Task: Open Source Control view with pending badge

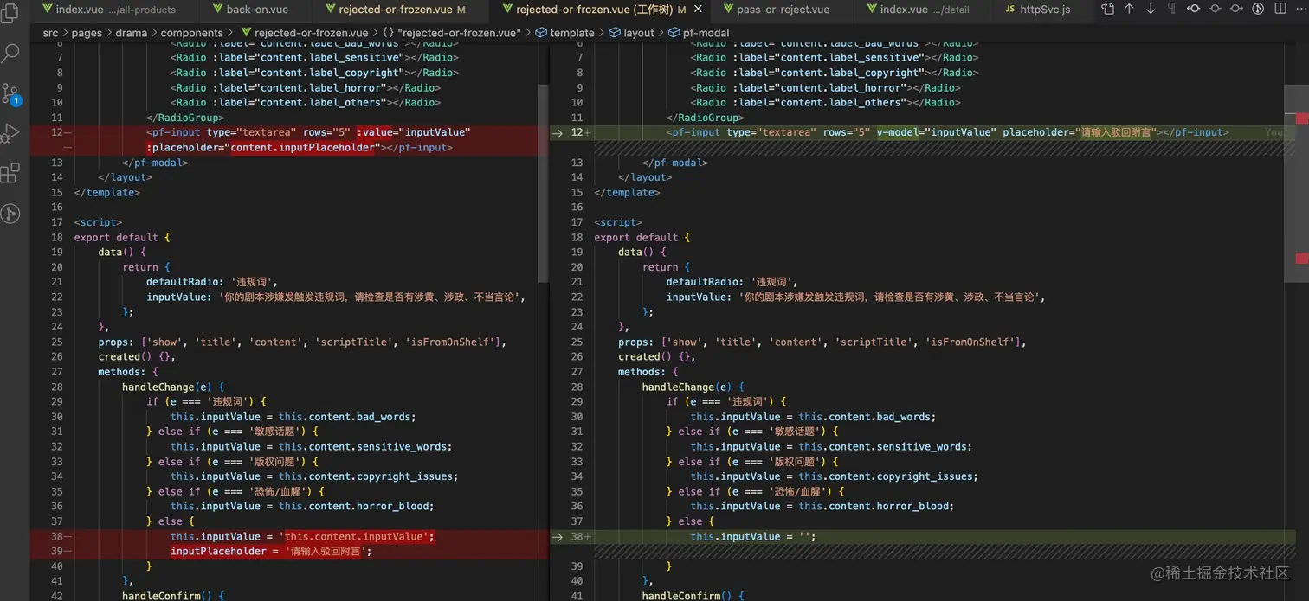Action: click(10, 93)
